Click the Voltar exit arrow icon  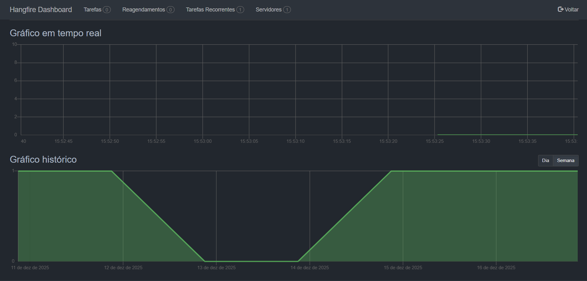pos(560,9)
